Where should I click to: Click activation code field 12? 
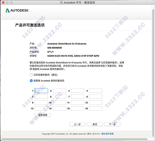[x=96, y=103]
